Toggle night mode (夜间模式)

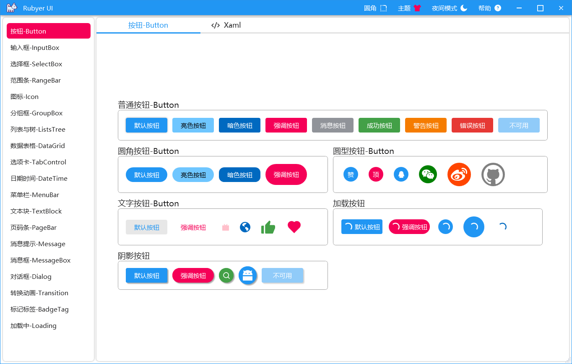[x=449, y=8]
